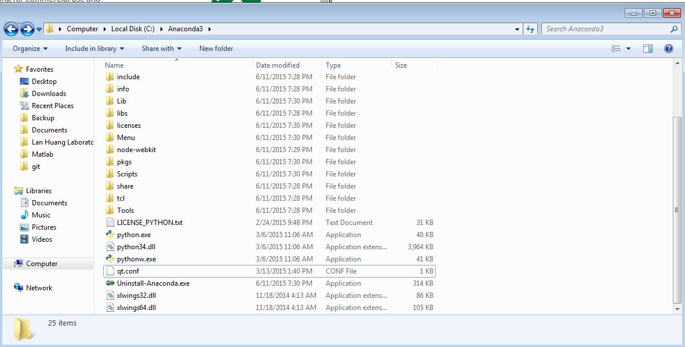Select the Menu folder icon
Viewport: 685px width, 347px height.
[x=110, y=138]
